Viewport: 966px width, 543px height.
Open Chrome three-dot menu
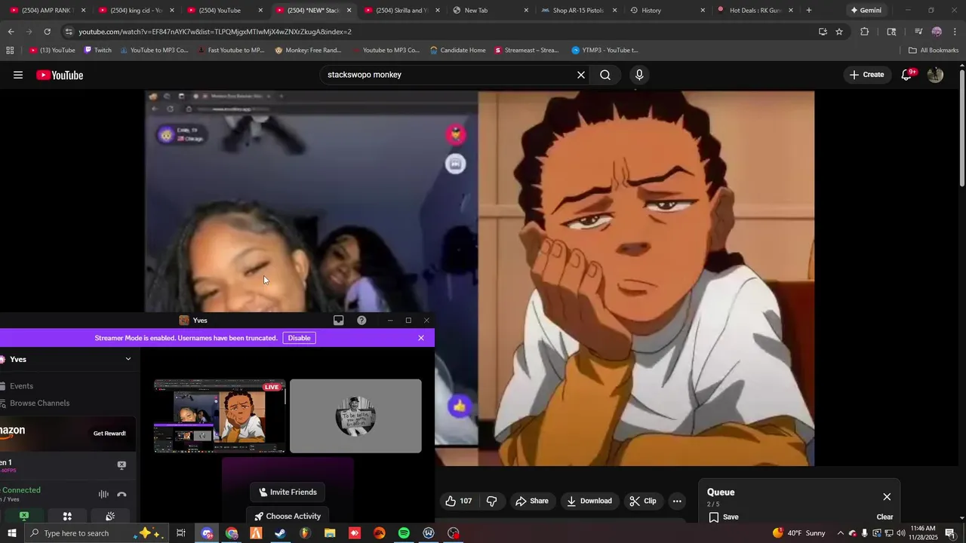point(955,32)
